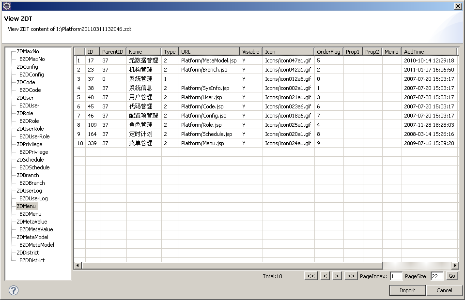The image size is (465, 300).
Task: Select ZDMetaModel tree item
Action: 32,237
